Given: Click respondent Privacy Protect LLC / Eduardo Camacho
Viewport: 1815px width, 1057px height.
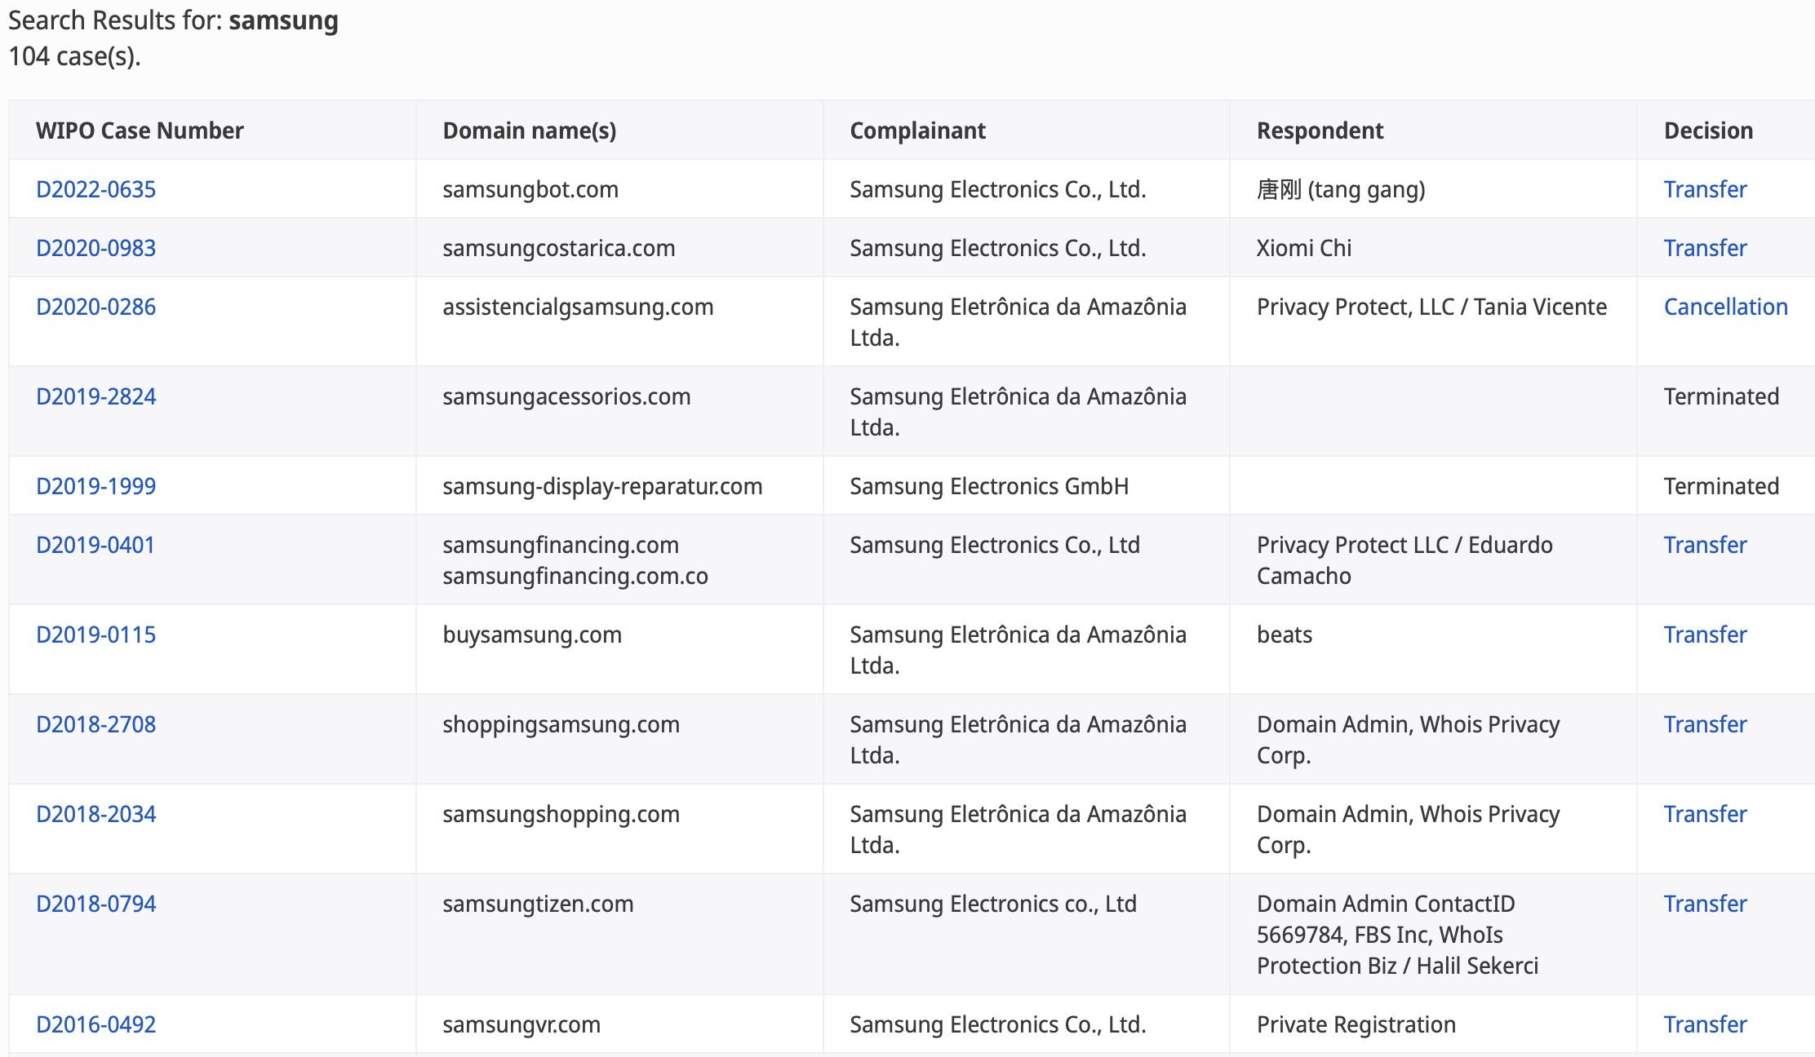Looking at the screenshot, I should coord(1405,560).
